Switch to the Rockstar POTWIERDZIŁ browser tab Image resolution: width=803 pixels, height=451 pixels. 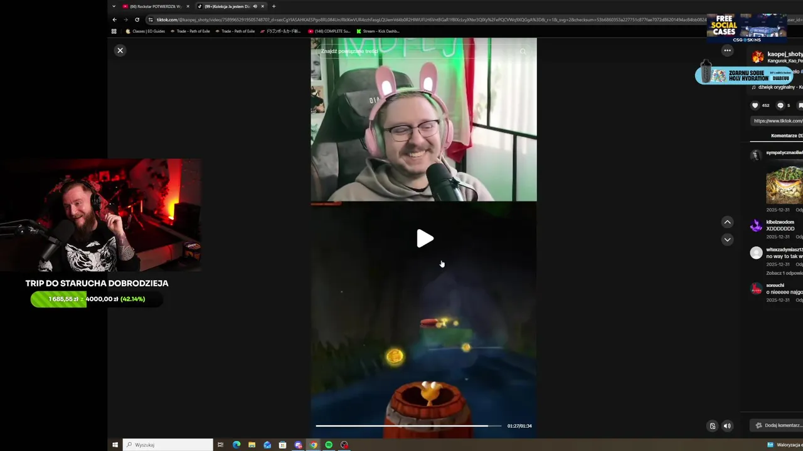pos(155,6)
